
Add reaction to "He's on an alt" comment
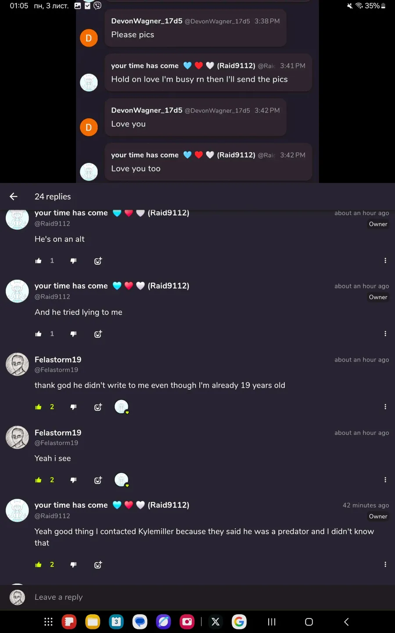(98, 261)
